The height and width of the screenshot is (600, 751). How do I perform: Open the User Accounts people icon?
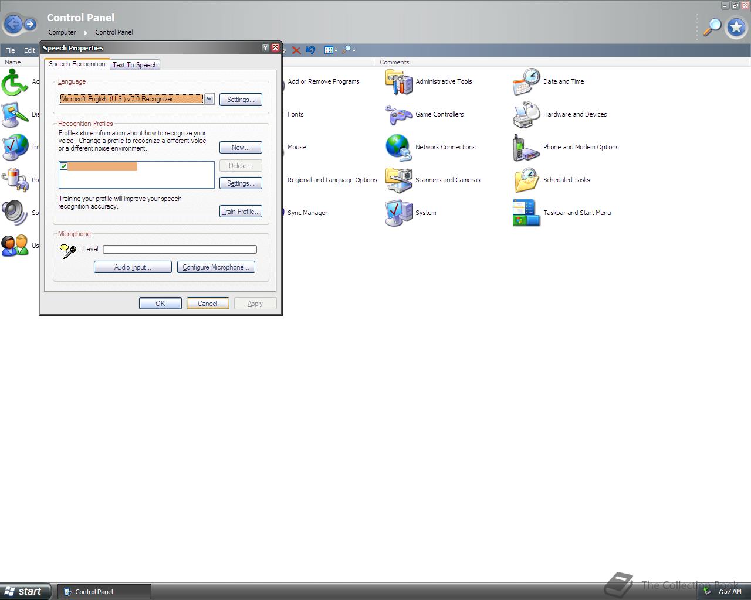pyautogui.click(x=15, y=246)
